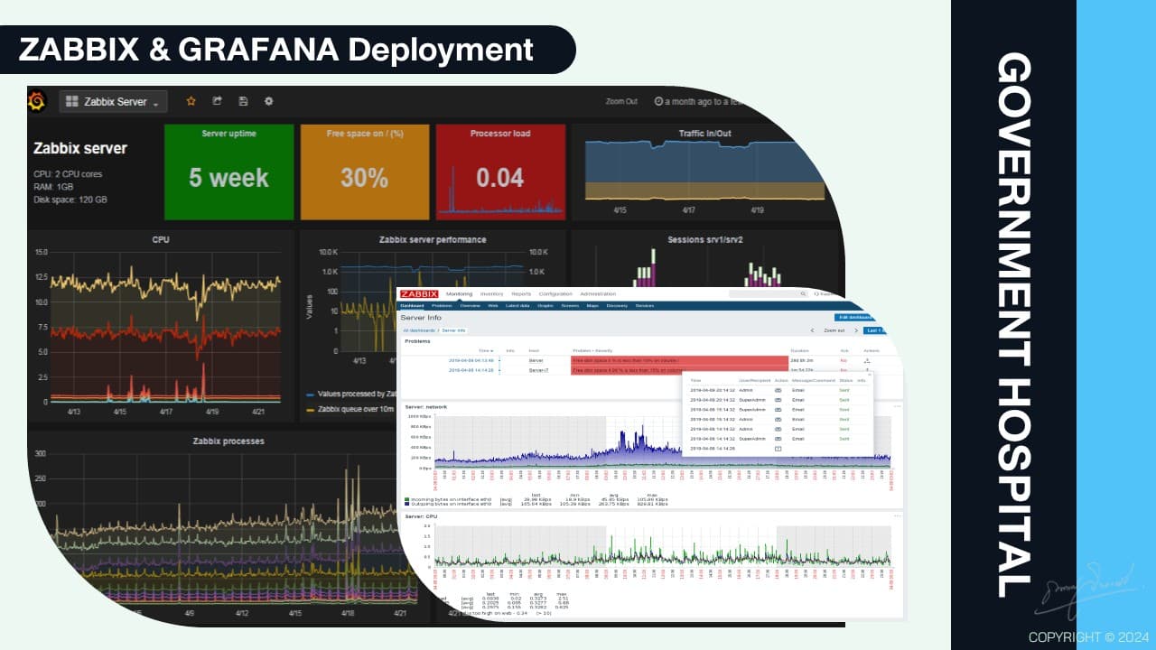The image size is (1156, 650).
Task: Click the next time period arrow in Zabbix
Action: (856, 330)
